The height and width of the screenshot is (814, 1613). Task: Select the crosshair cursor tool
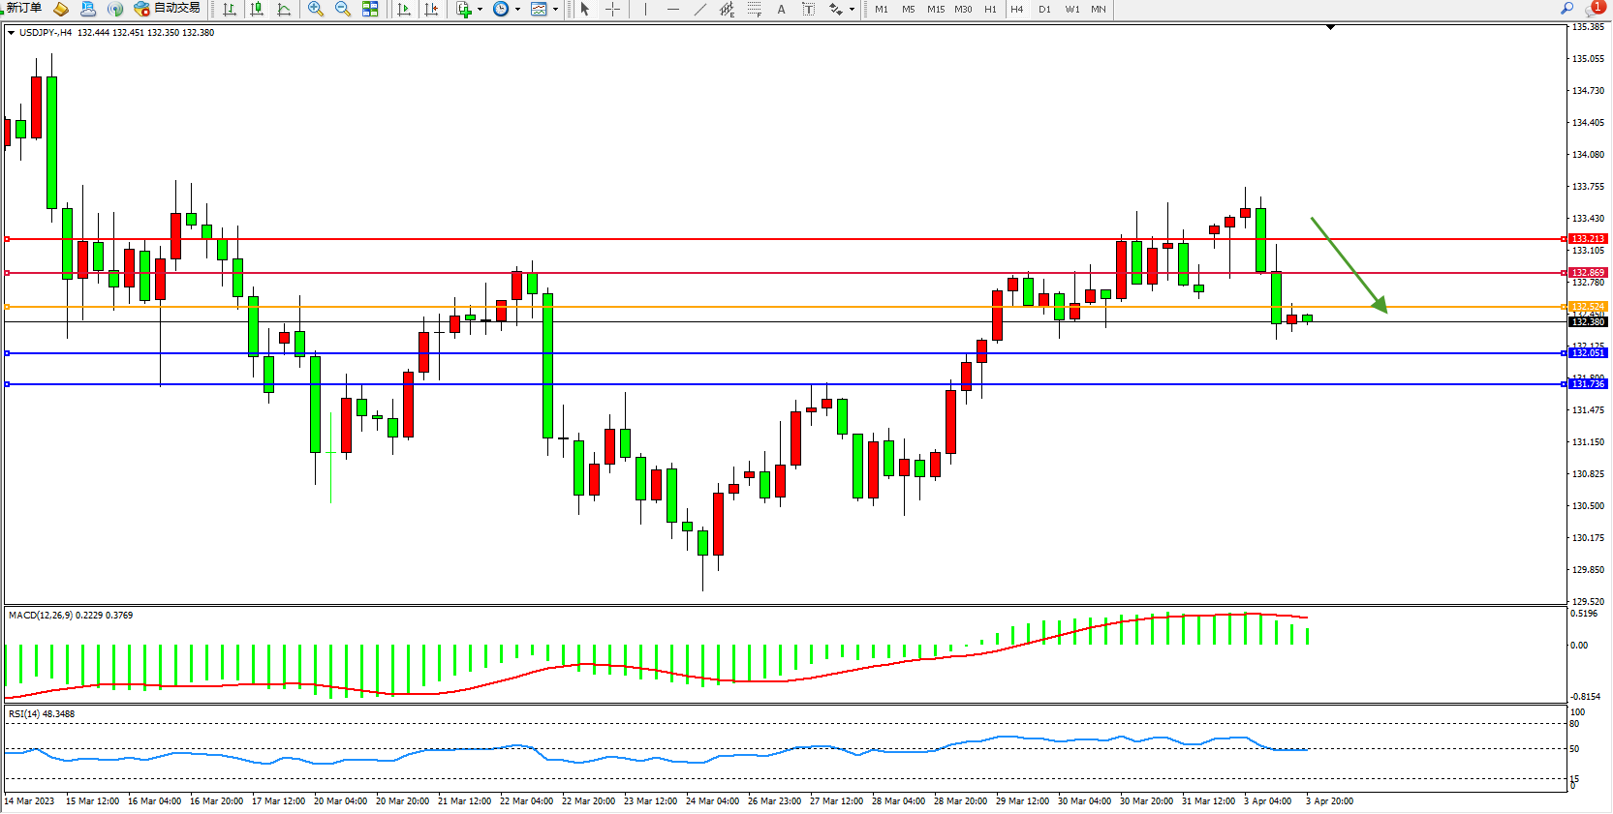(613, 10)
